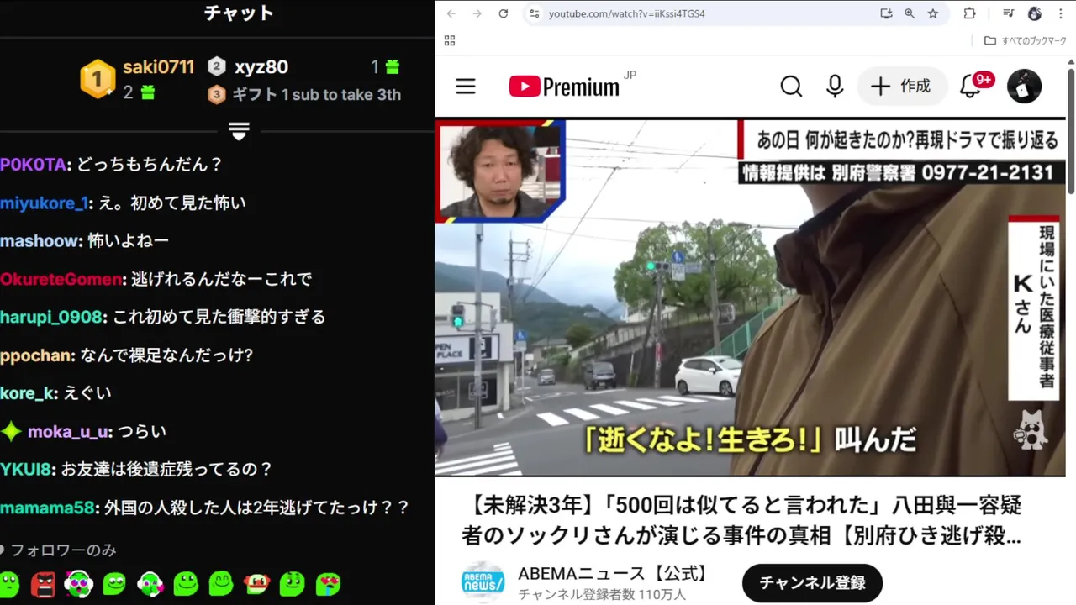
Task: View site information icon in address bar
Action: [x=534, y=13]
